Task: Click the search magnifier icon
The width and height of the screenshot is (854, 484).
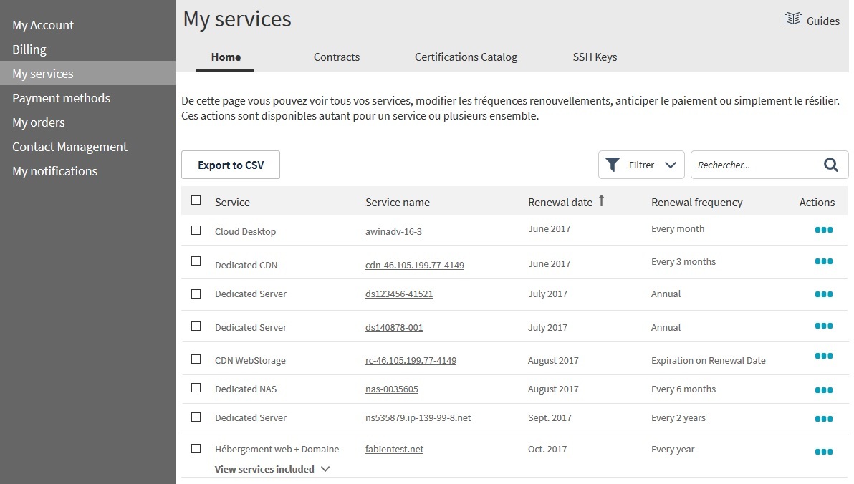Action: point(830,165)
